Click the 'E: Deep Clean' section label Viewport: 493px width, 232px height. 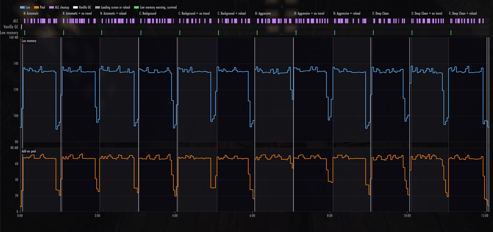click(x=380, y=13)
